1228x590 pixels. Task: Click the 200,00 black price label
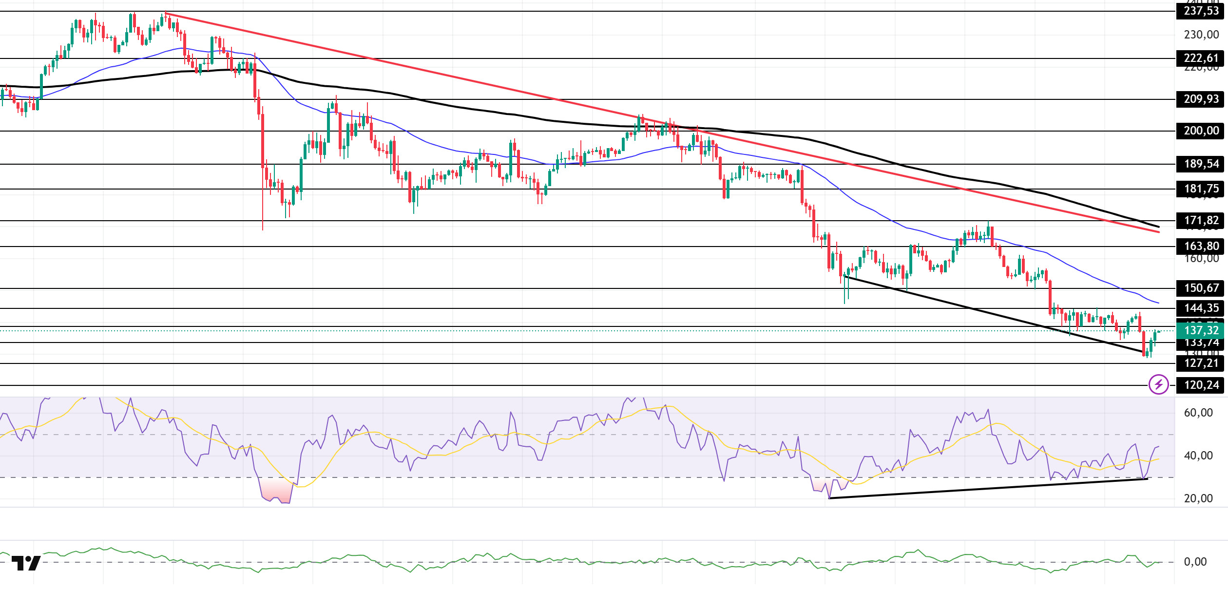tap(1201, 131)
